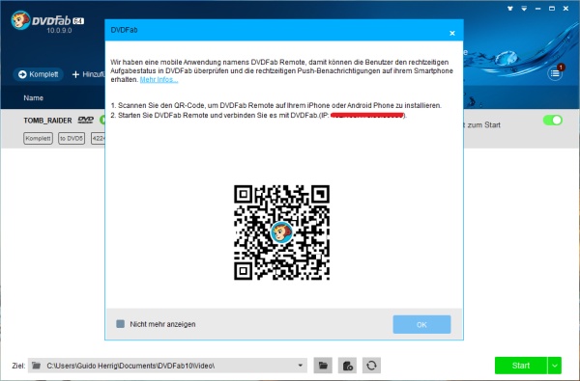Expand the Ziel destination path dropdown
This screenshot has height=381, width=580.
tap(300, 366)
